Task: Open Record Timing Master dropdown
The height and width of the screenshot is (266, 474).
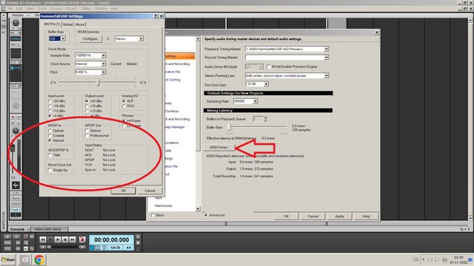Action: pyautogui.click(x=326, y=58)
